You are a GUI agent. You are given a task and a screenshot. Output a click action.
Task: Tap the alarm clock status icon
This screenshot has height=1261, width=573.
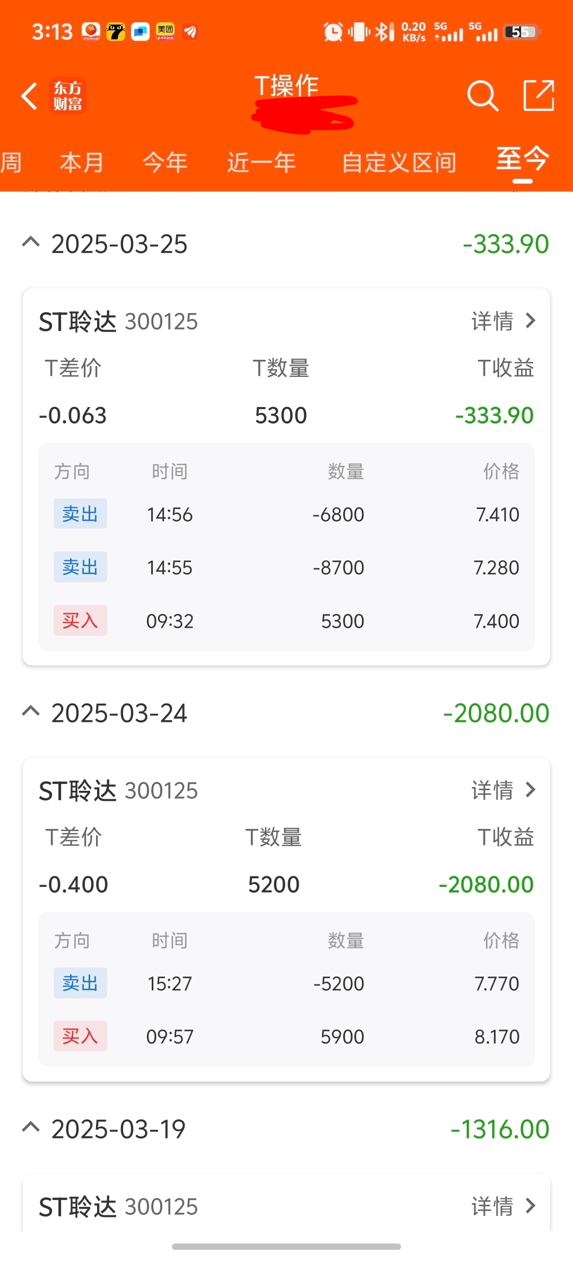click(333, 32)
